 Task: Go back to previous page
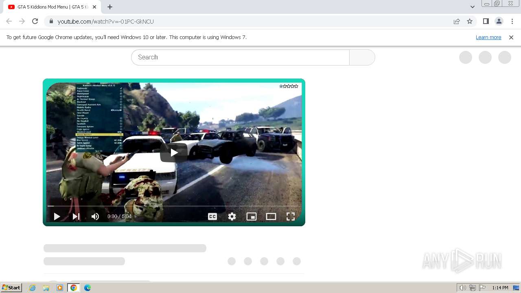point(9,21)
